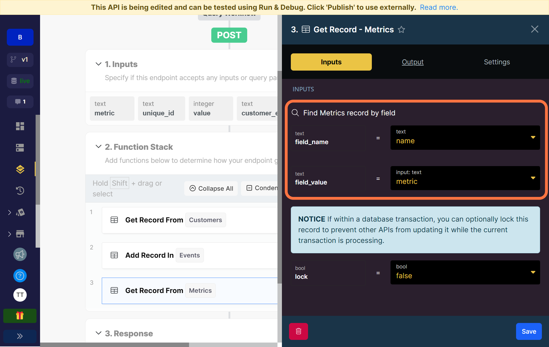Click the Save button
Viewport: 549px width, 347px height.
coord(529,331)
